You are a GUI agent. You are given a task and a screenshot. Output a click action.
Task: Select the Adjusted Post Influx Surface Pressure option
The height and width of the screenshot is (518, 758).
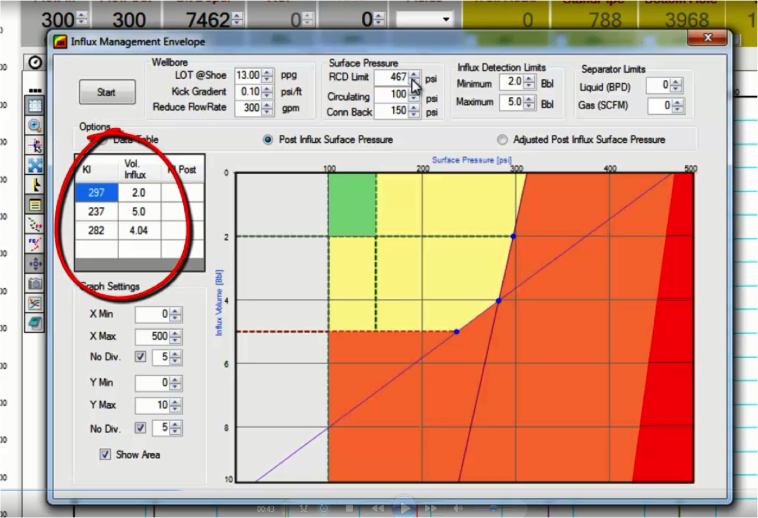coord(501,140)
